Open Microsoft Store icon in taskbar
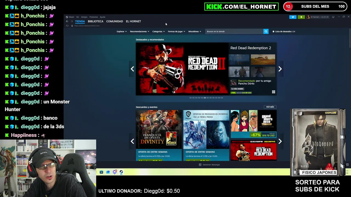This screenshot has width=351, height=197. tap(101, 172)
